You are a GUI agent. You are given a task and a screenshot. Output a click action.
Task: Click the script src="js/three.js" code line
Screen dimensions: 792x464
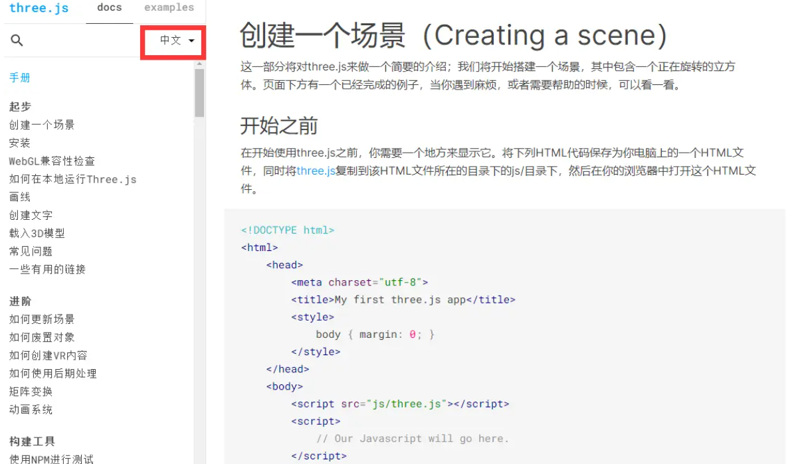[x=400, y=404]
